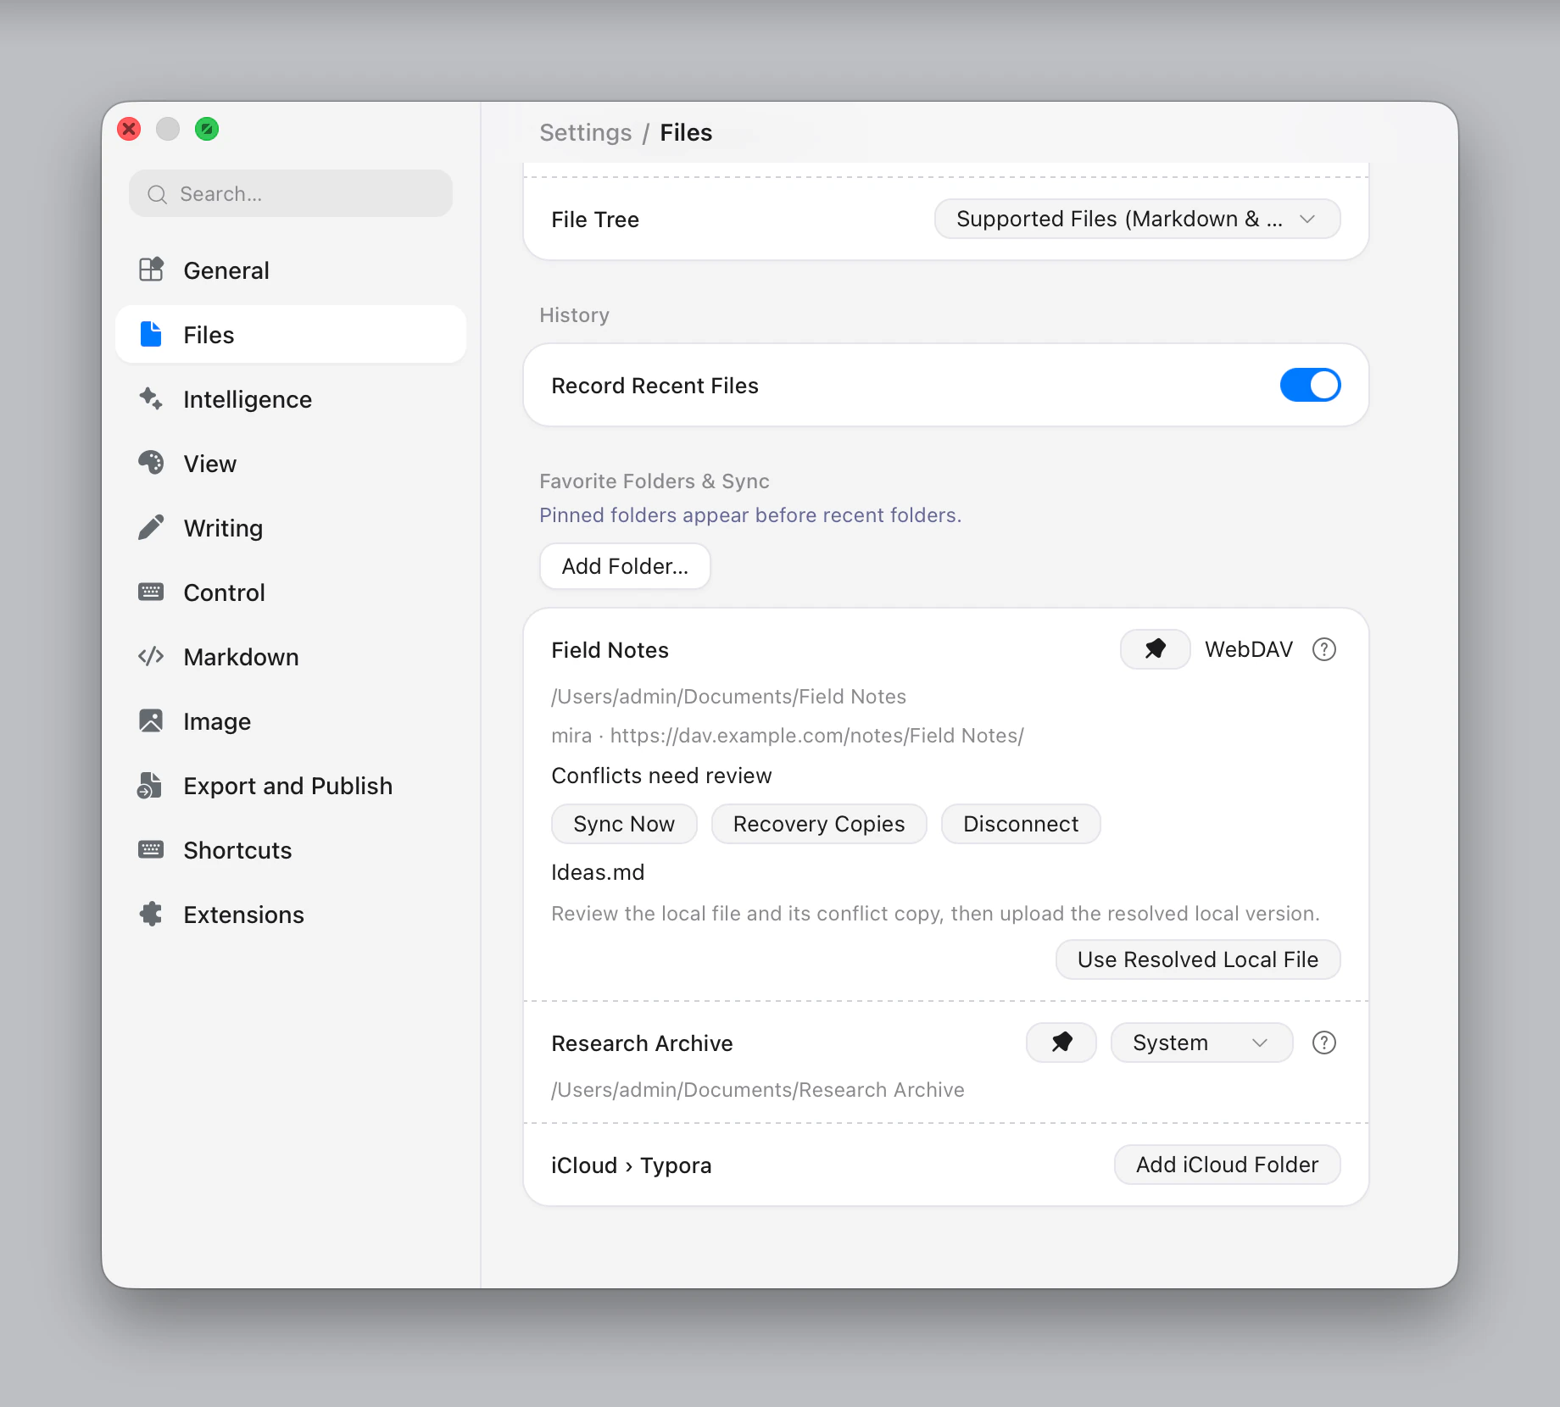Click Use Resolved Local File

tap(1198, 959)
